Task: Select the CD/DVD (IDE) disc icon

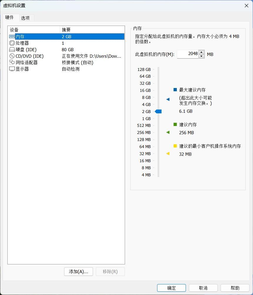Action: pos(12,56)
